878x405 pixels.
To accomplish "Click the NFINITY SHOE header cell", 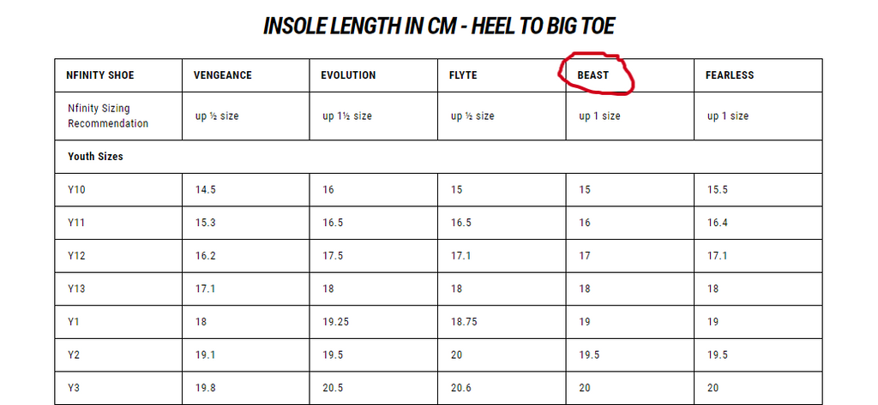I will pyautogui.click(x=100, y=75).
